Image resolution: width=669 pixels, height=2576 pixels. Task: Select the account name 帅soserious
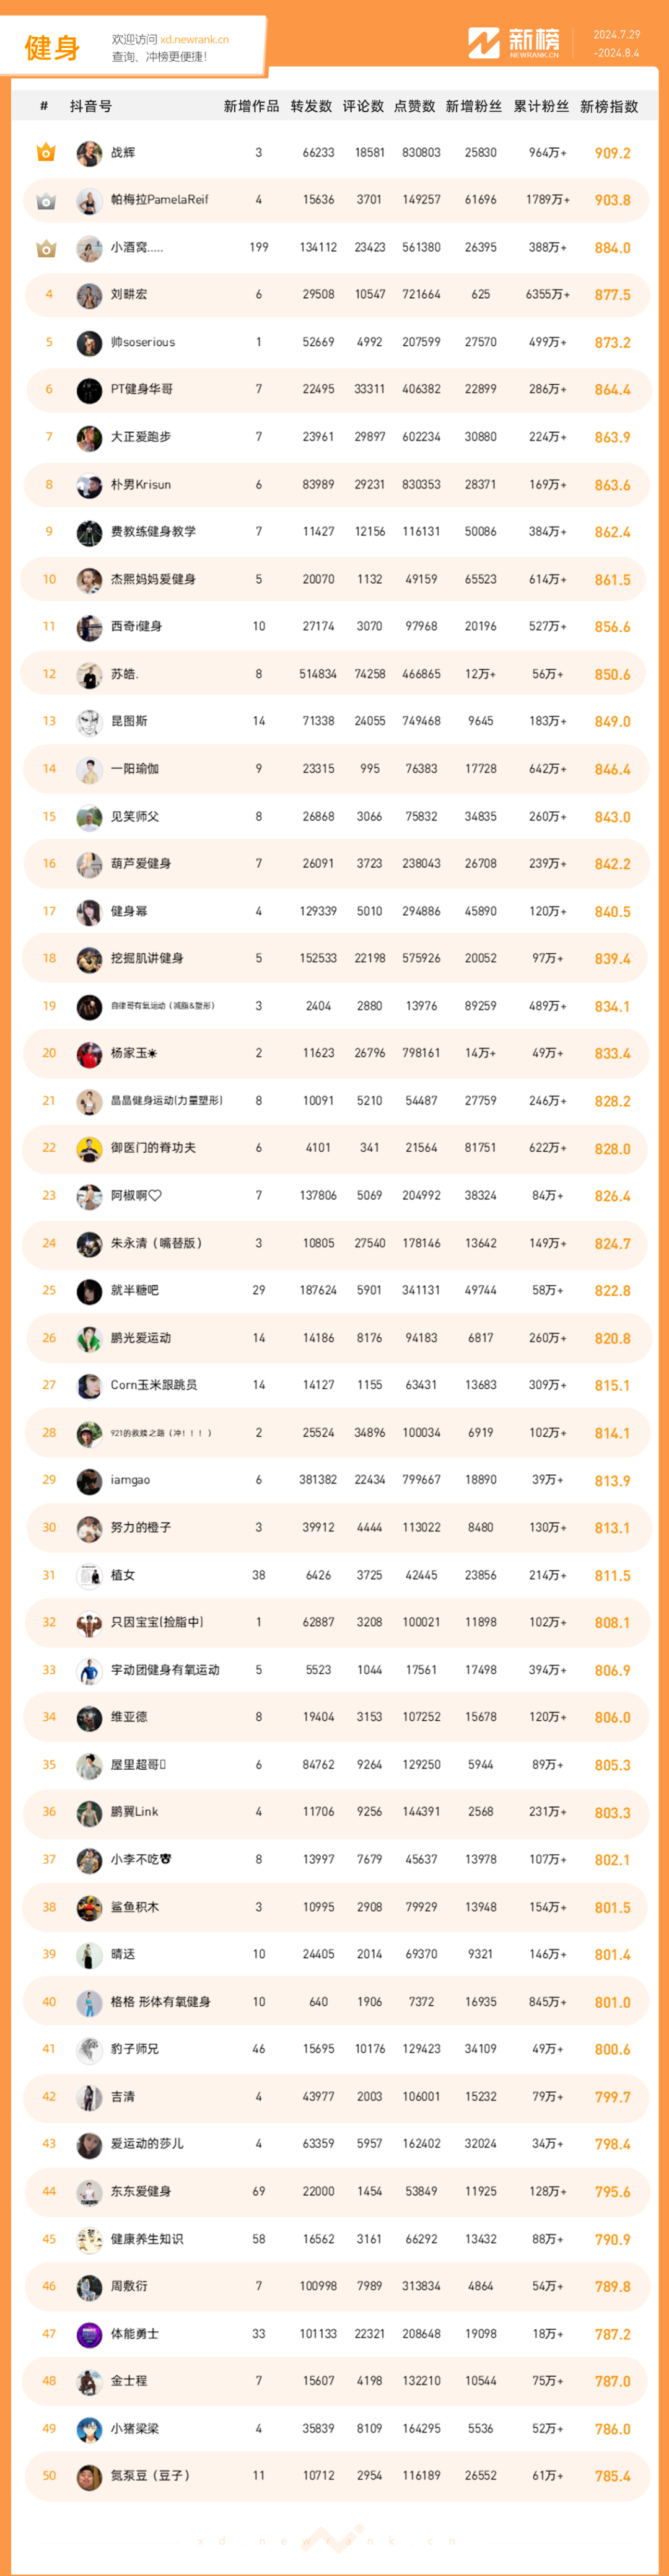click(143, 342)
